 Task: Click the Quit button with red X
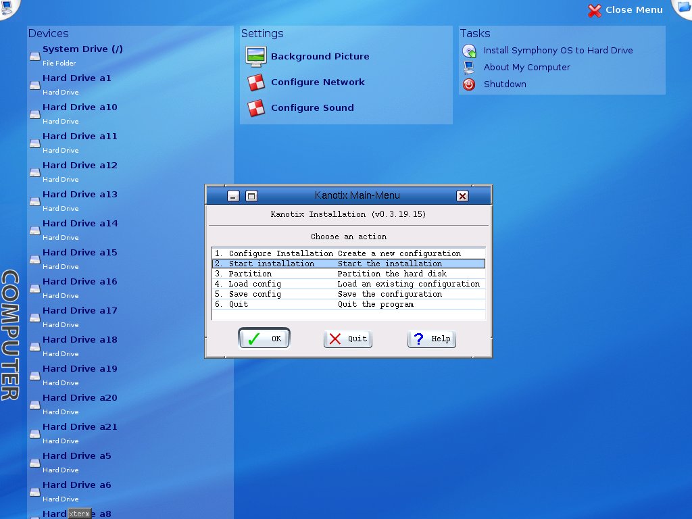point(348,339)
